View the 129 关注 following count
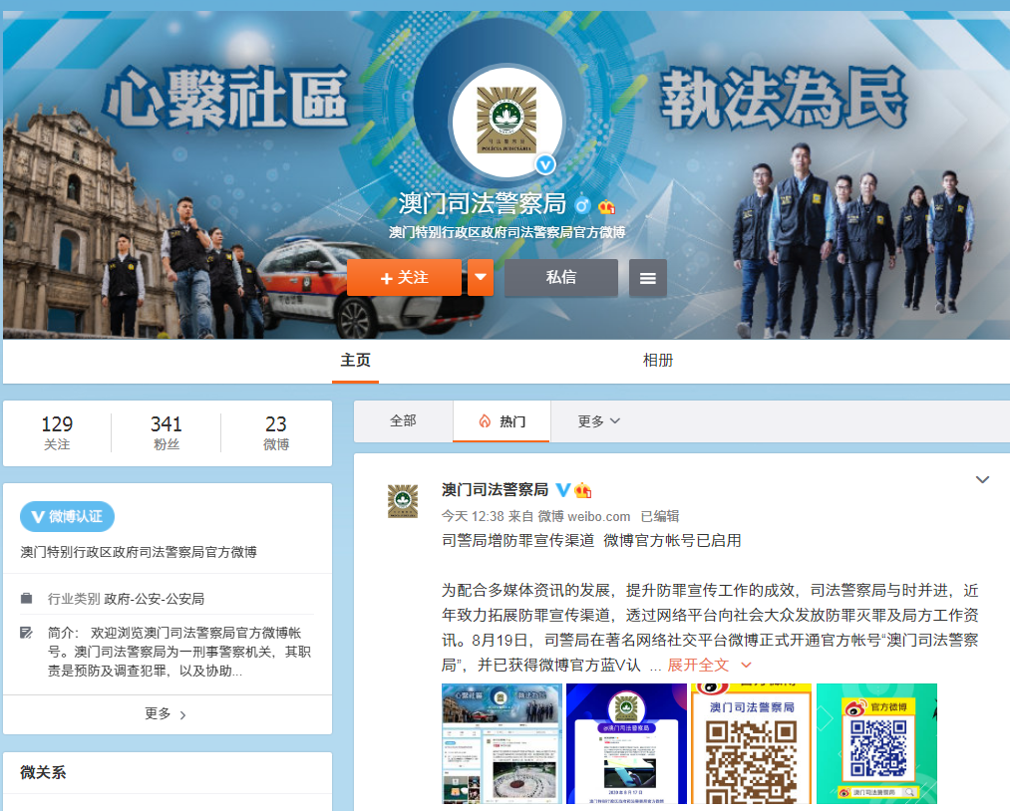 pyautogui.click(x=57, y=432)
